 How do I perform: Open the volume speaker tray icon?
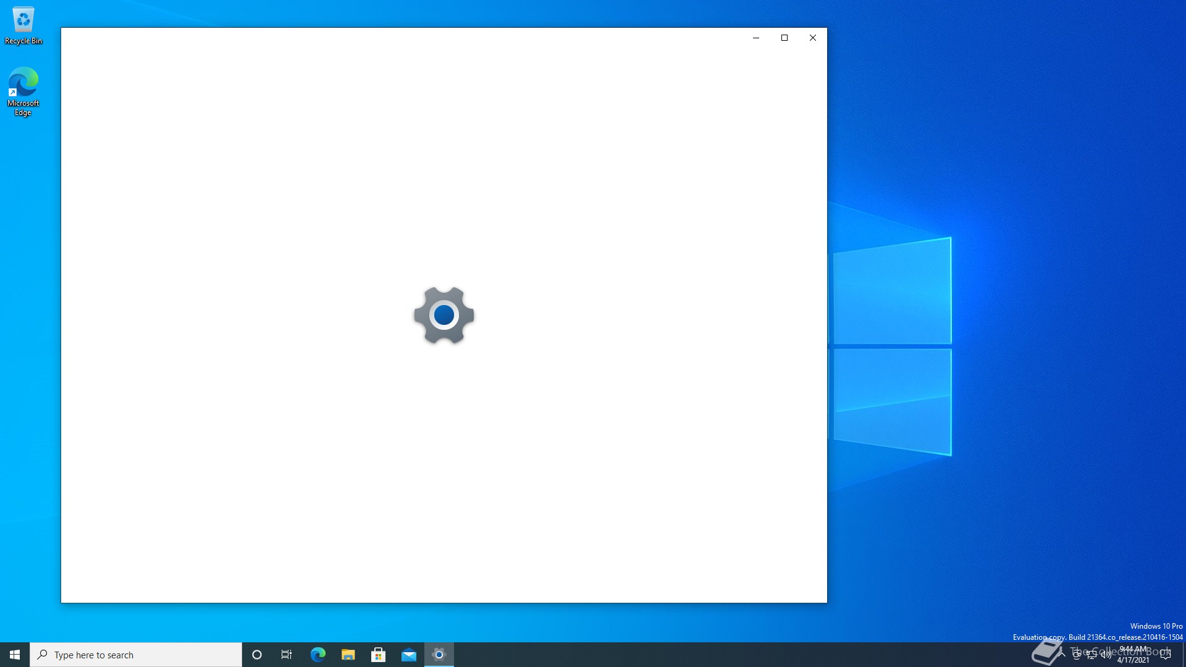pyautogui.click(x=1106, y=655)
